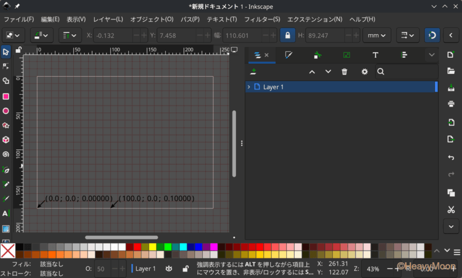Open the Text and Font panel tab
Screen dimensions: 462x278
tap(375, 55)
